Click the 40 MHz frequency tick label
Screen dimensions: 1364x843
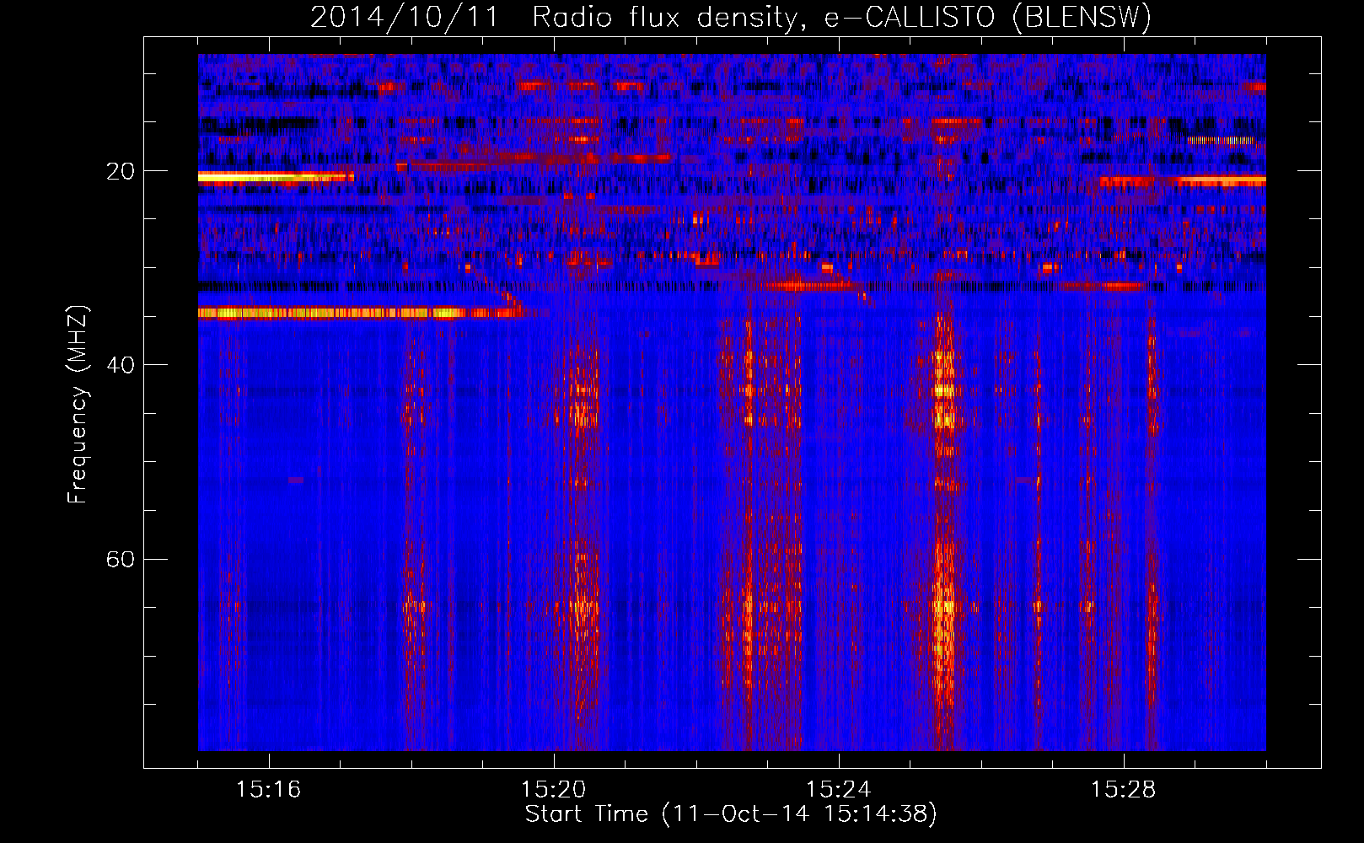121,366
